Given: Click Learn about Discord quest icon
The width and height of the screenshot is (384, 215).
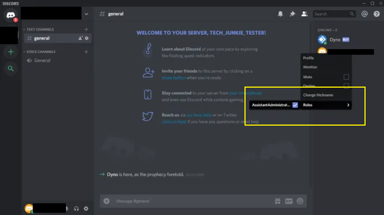Looking at the screenshot, I should tap(148, 50).
